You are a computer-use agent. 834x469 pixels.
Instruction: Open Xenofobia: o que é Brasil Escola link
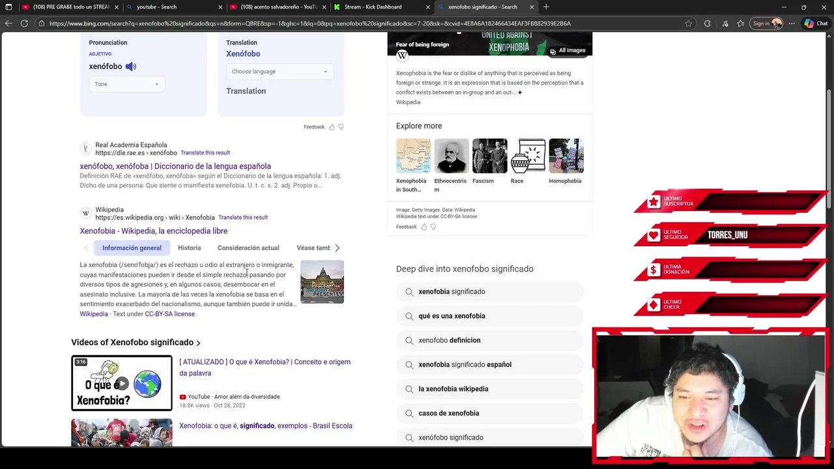[x=266, y=426]
